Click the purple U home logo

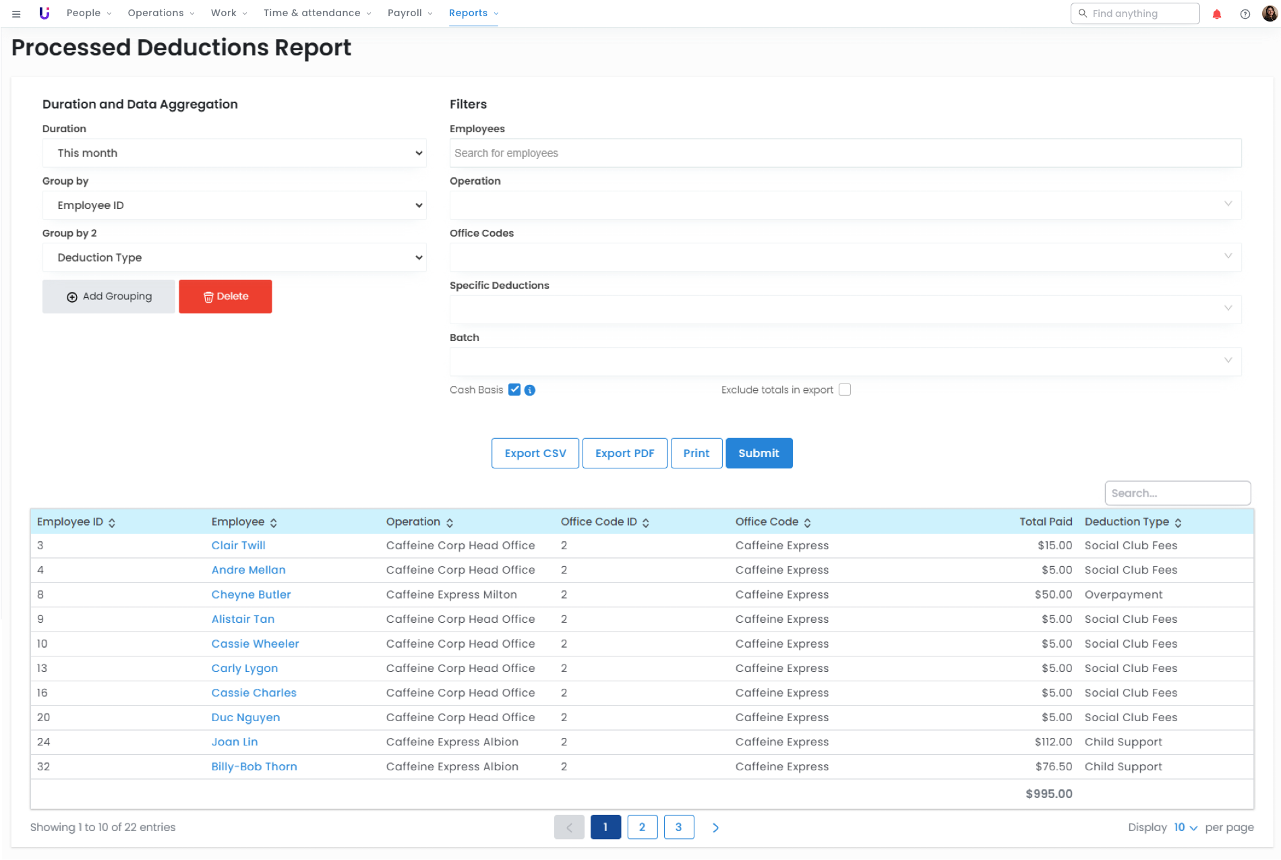click(44, 13)
